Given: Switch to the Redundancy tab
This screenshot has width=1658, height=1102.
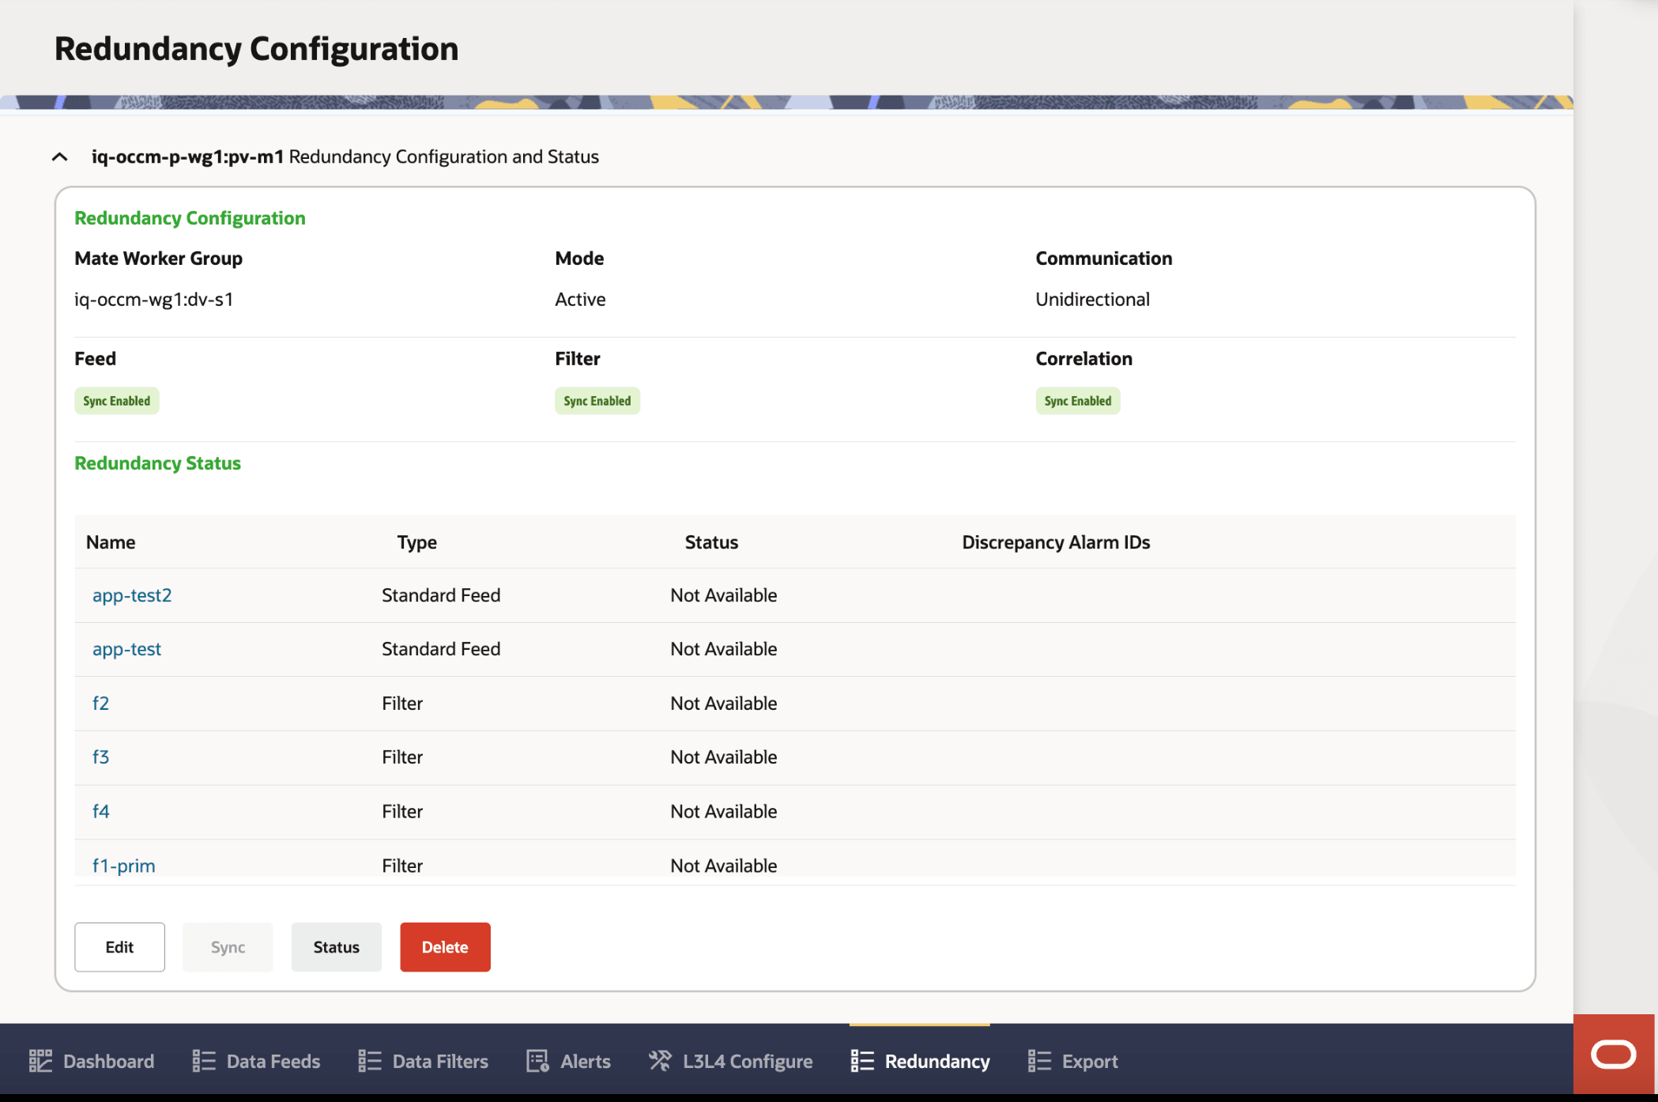Looking at the screenshot, I should tap(937, 1061).
